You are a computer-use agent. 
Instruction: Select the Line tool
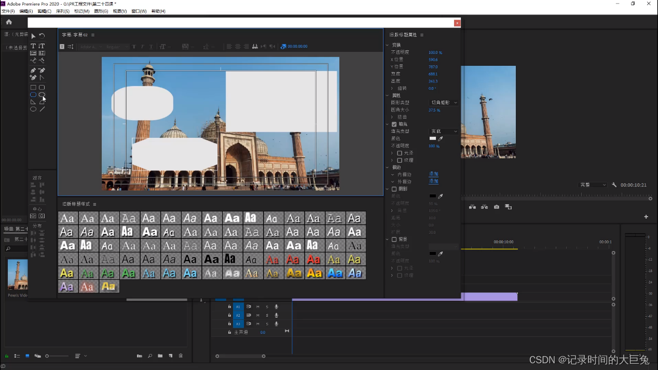pos(42,109)
